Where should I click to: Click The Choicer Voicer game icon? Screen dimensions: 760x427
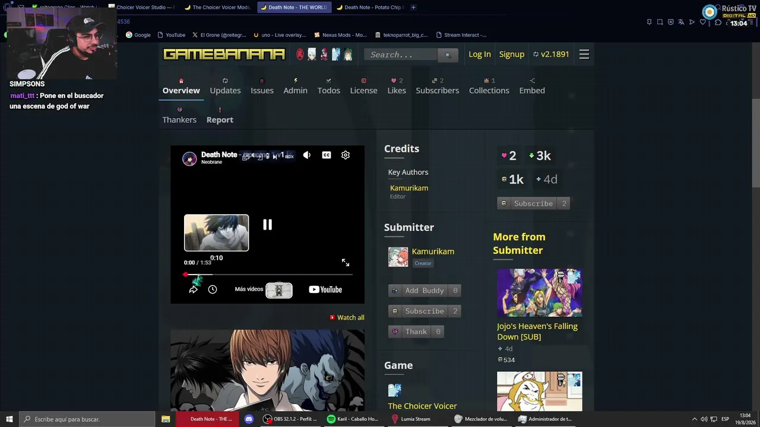pyautogui.click(x=395, y=390)
